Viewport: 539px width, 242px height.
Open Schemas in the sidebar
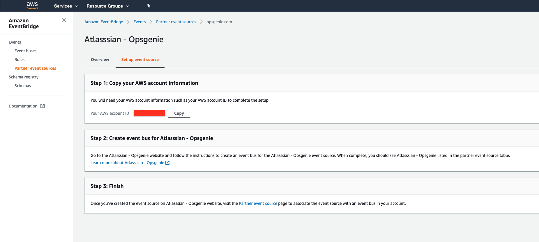pos(23,86)
